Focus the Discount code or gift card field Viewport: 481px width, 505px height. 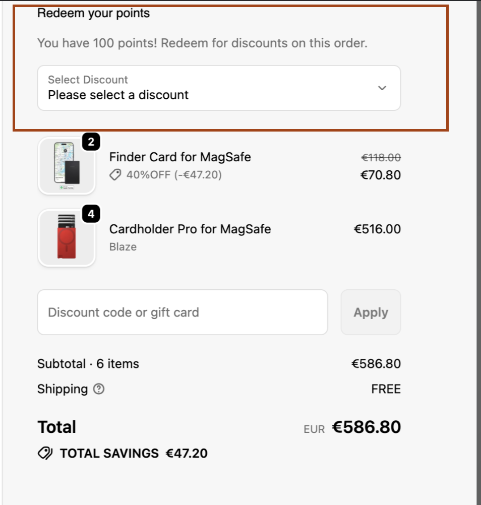(x=182, y=312)
